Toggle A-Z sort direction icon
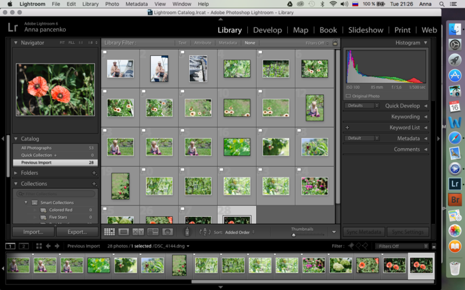The width and height of the screenshot is (465, 290). click(x=205, y=232)
